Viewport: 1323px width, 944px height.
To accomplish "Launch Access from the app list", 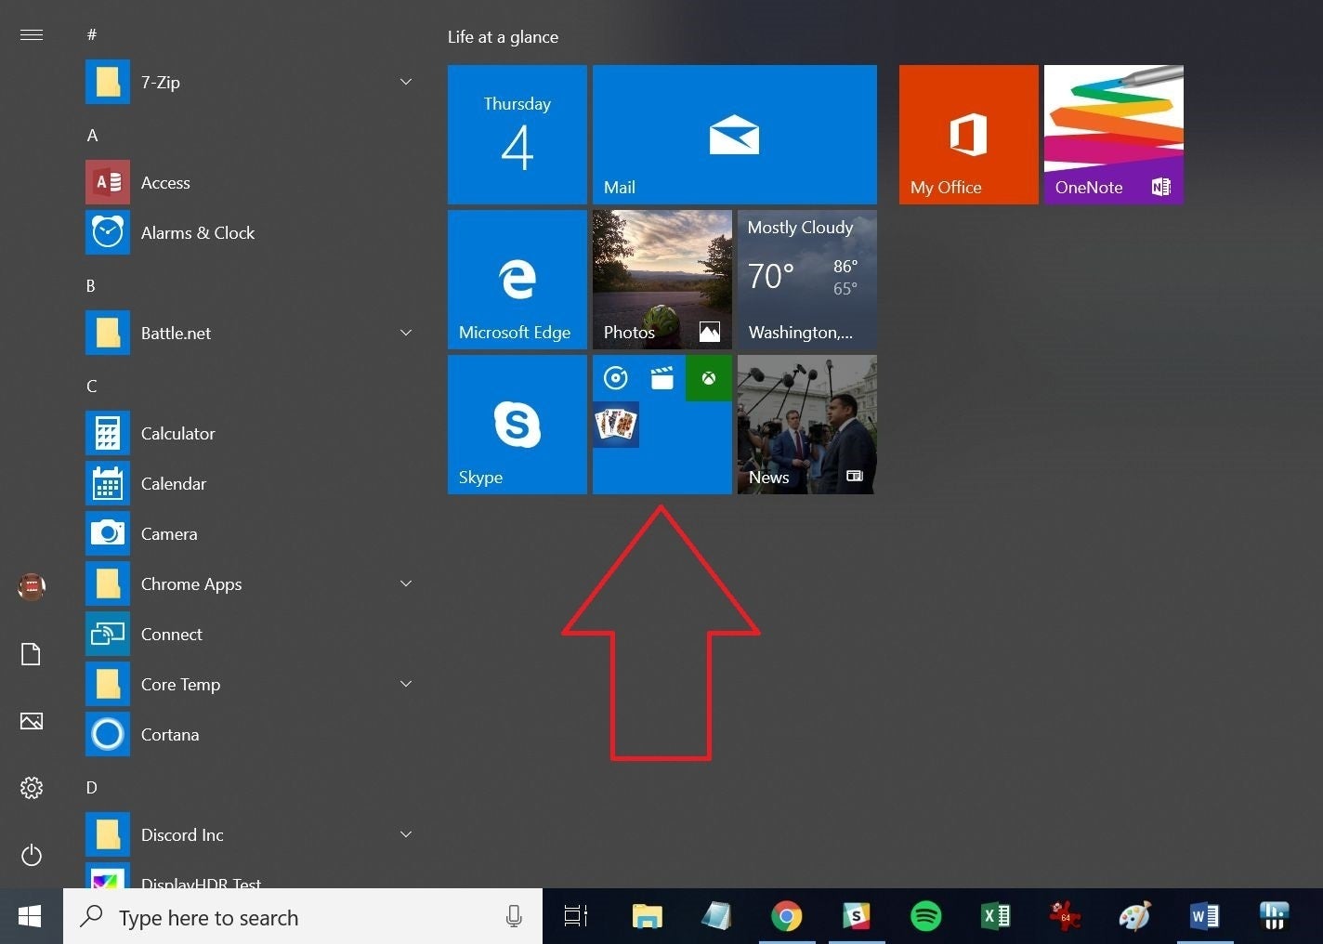I will pyautogui.click(x=251, y=182).
